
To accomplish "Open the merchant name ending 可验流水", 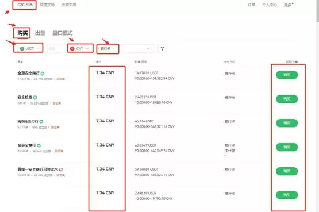I will [x=37, y=169].
